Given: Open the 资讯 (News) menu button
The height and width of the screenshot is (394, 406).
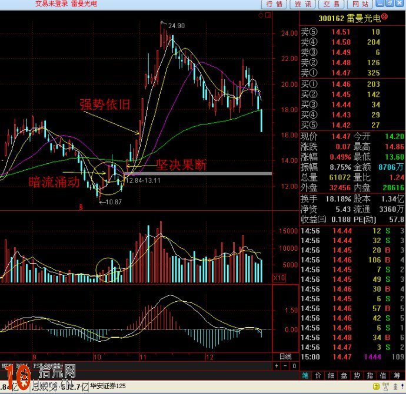Looking at the screenshot, I should click(302, 4).
